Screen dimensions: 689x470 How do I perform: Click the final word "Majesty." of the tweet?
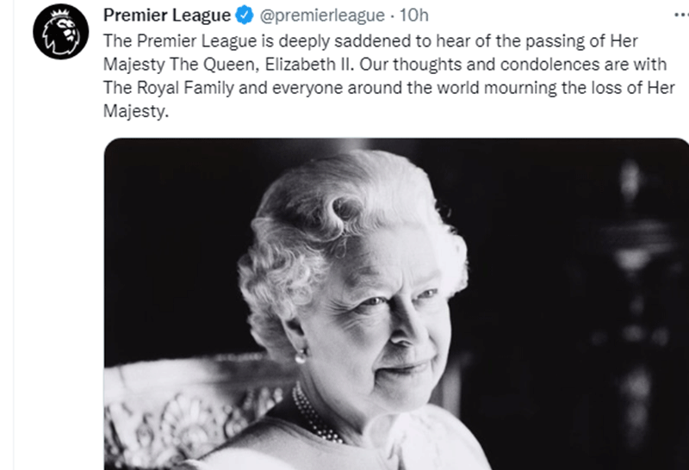coord(132,111)
